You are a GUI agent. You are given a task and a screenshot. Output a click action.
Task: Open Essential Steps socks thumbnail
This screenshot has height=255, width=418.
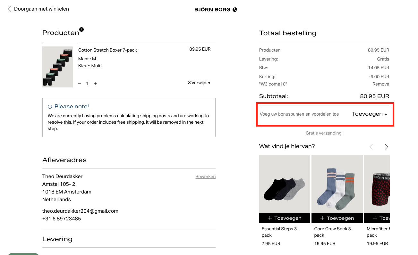285,184
